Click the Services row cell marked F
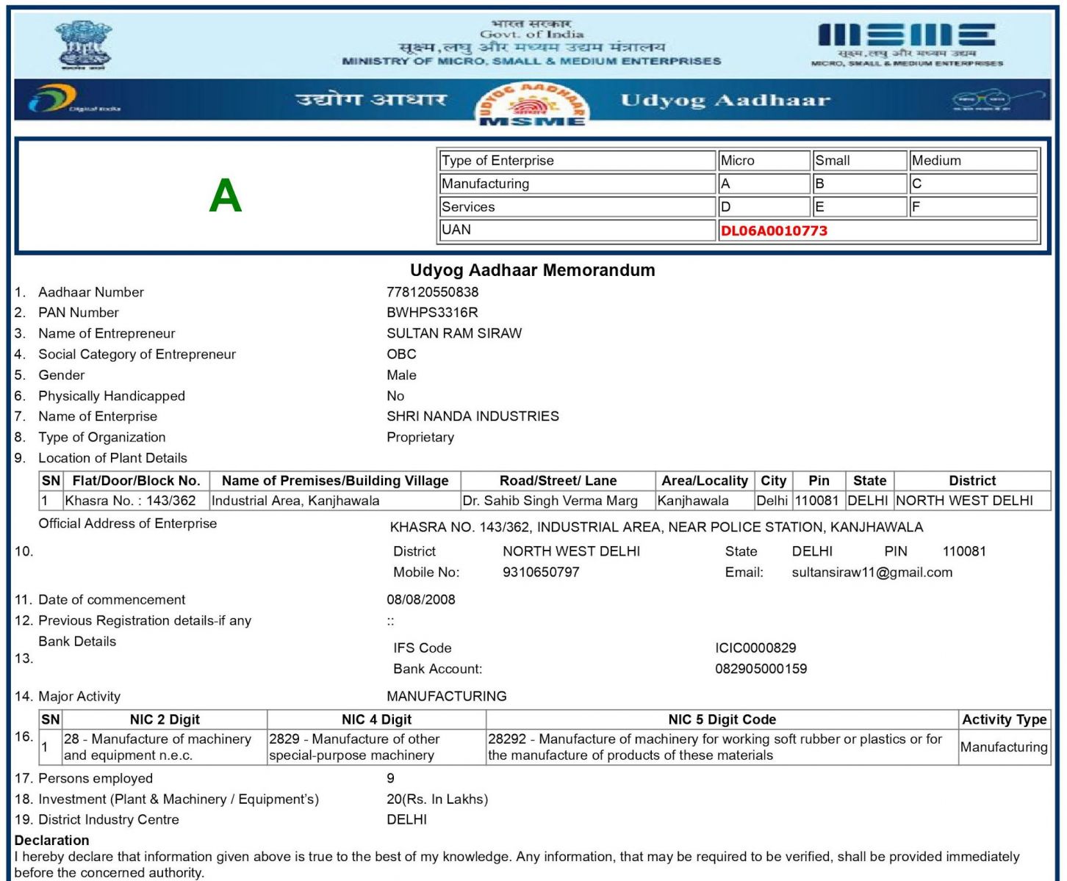The width and height of the screenshot is (1067, 881). [973, 207]
